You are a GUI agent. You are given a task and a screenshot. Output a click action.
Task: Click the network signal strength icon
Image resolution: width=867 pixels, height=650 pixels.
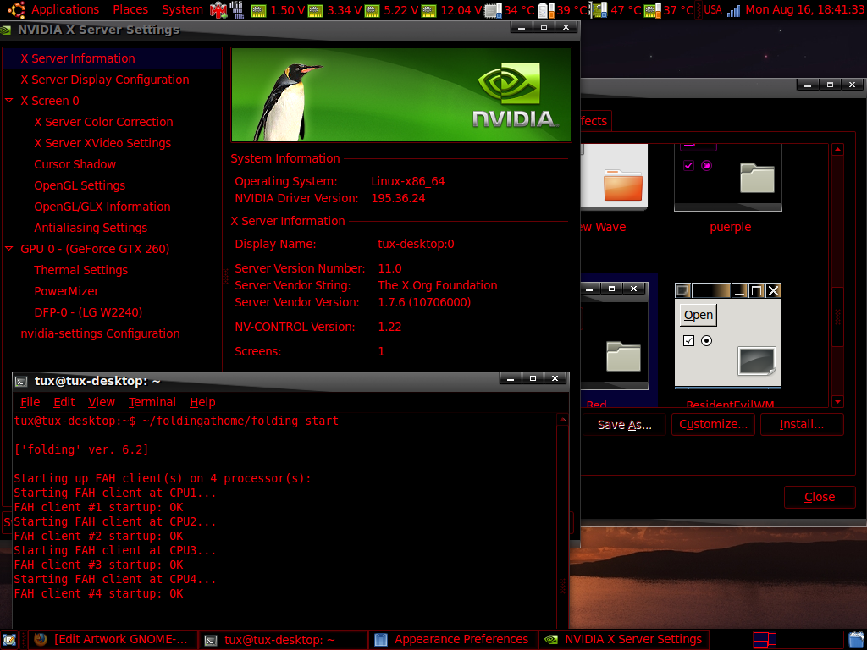(x=733, y=10)
